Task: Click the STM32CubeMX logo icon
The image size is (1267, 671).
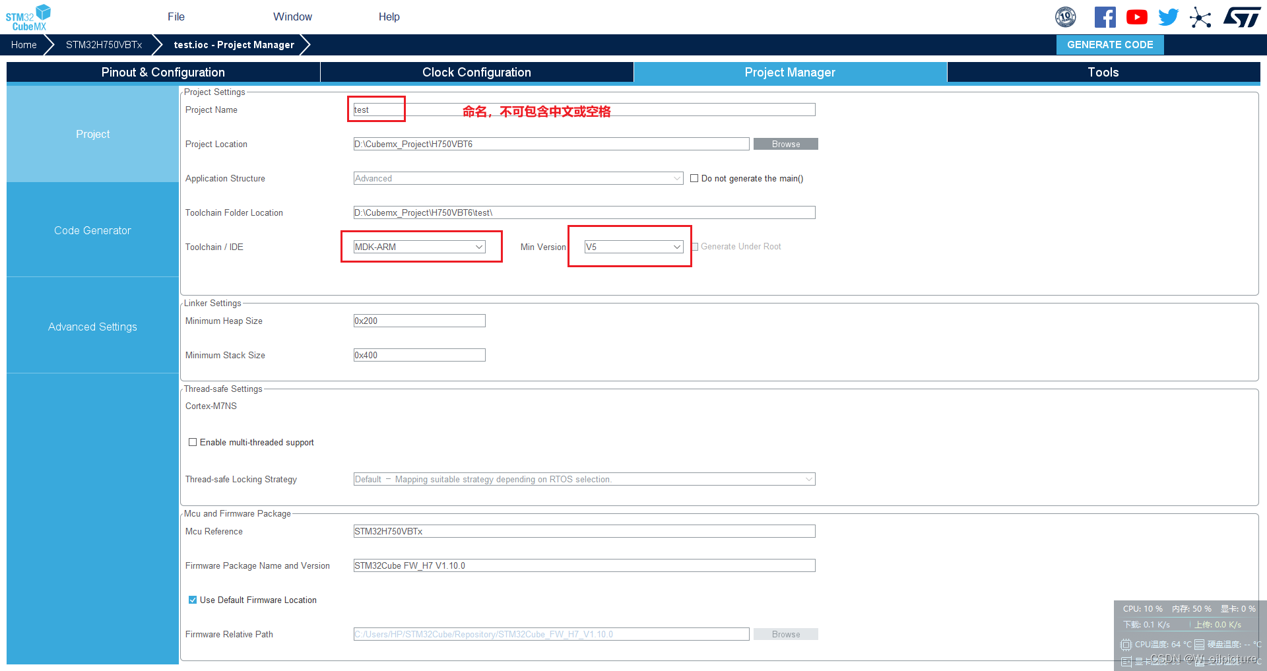Action: click(x=28, y=17)
